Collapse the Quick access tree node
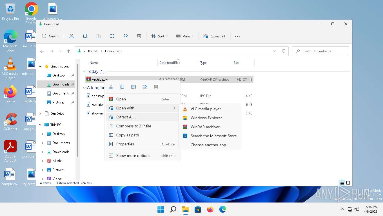 [40, 66]
